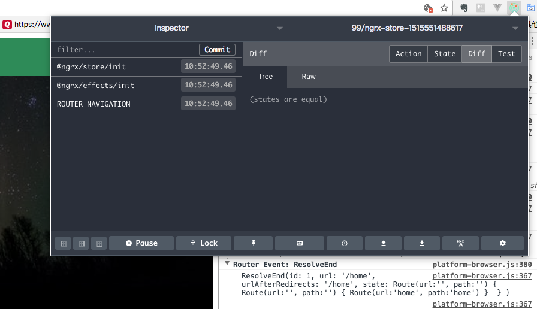Pause recording of actions
This screenshot has width=537, height=309.
[141, 243]
